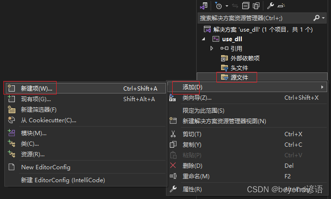This screenshot has width=331, height=199.
Task: Open dropdown arrow beside pending changes filter
Action: coord(227,6)
